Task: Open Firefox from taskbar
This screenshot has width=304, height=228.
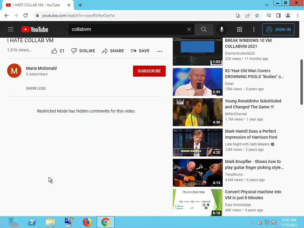Action: (87, 222)
